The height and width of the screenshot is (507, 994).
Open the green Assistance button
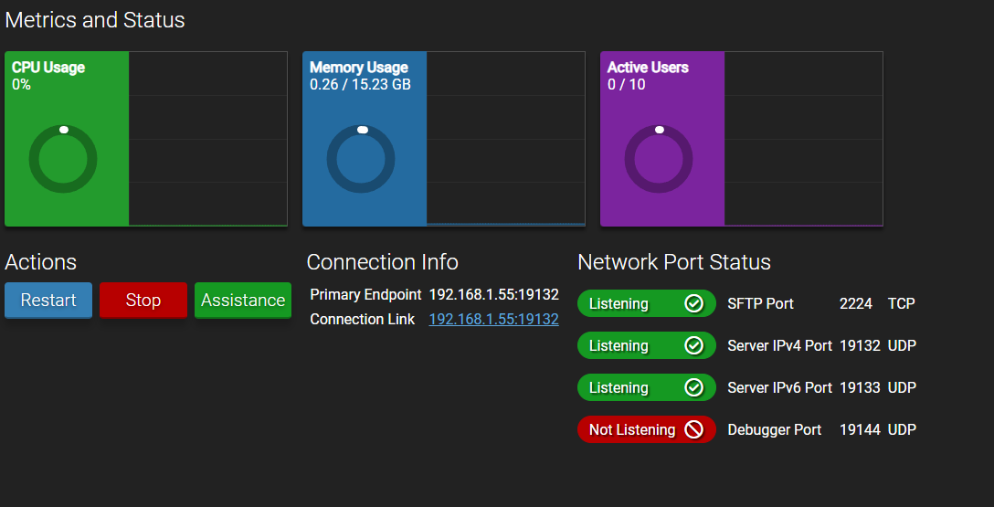coord(243,301)
